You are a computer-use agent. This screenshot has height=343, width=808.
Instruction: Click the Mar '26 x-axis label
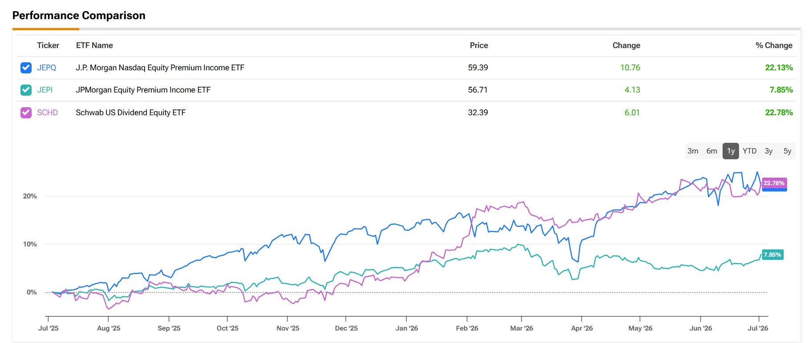[521, 328]
